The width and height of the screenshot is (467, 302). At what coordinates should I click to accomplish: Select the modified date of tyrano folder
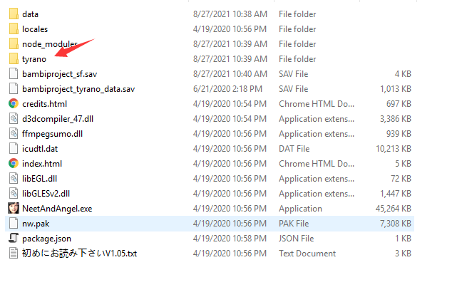(230, 59)
